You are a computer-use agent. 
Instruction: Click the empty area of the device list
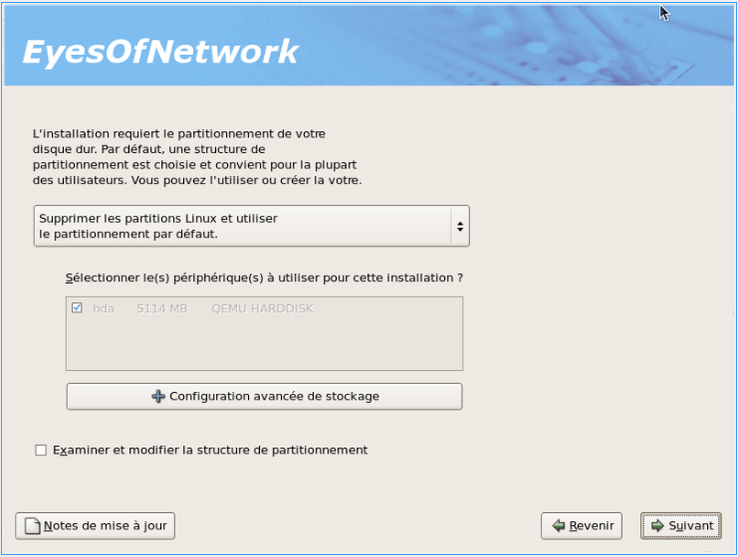point(264,346)
